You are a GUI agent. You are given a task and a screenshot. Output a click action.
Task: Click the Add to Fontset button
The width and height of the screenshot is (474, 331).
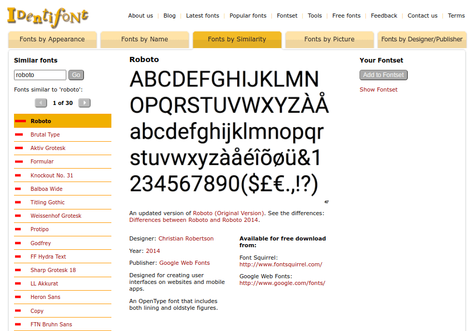tap(383, 75)
